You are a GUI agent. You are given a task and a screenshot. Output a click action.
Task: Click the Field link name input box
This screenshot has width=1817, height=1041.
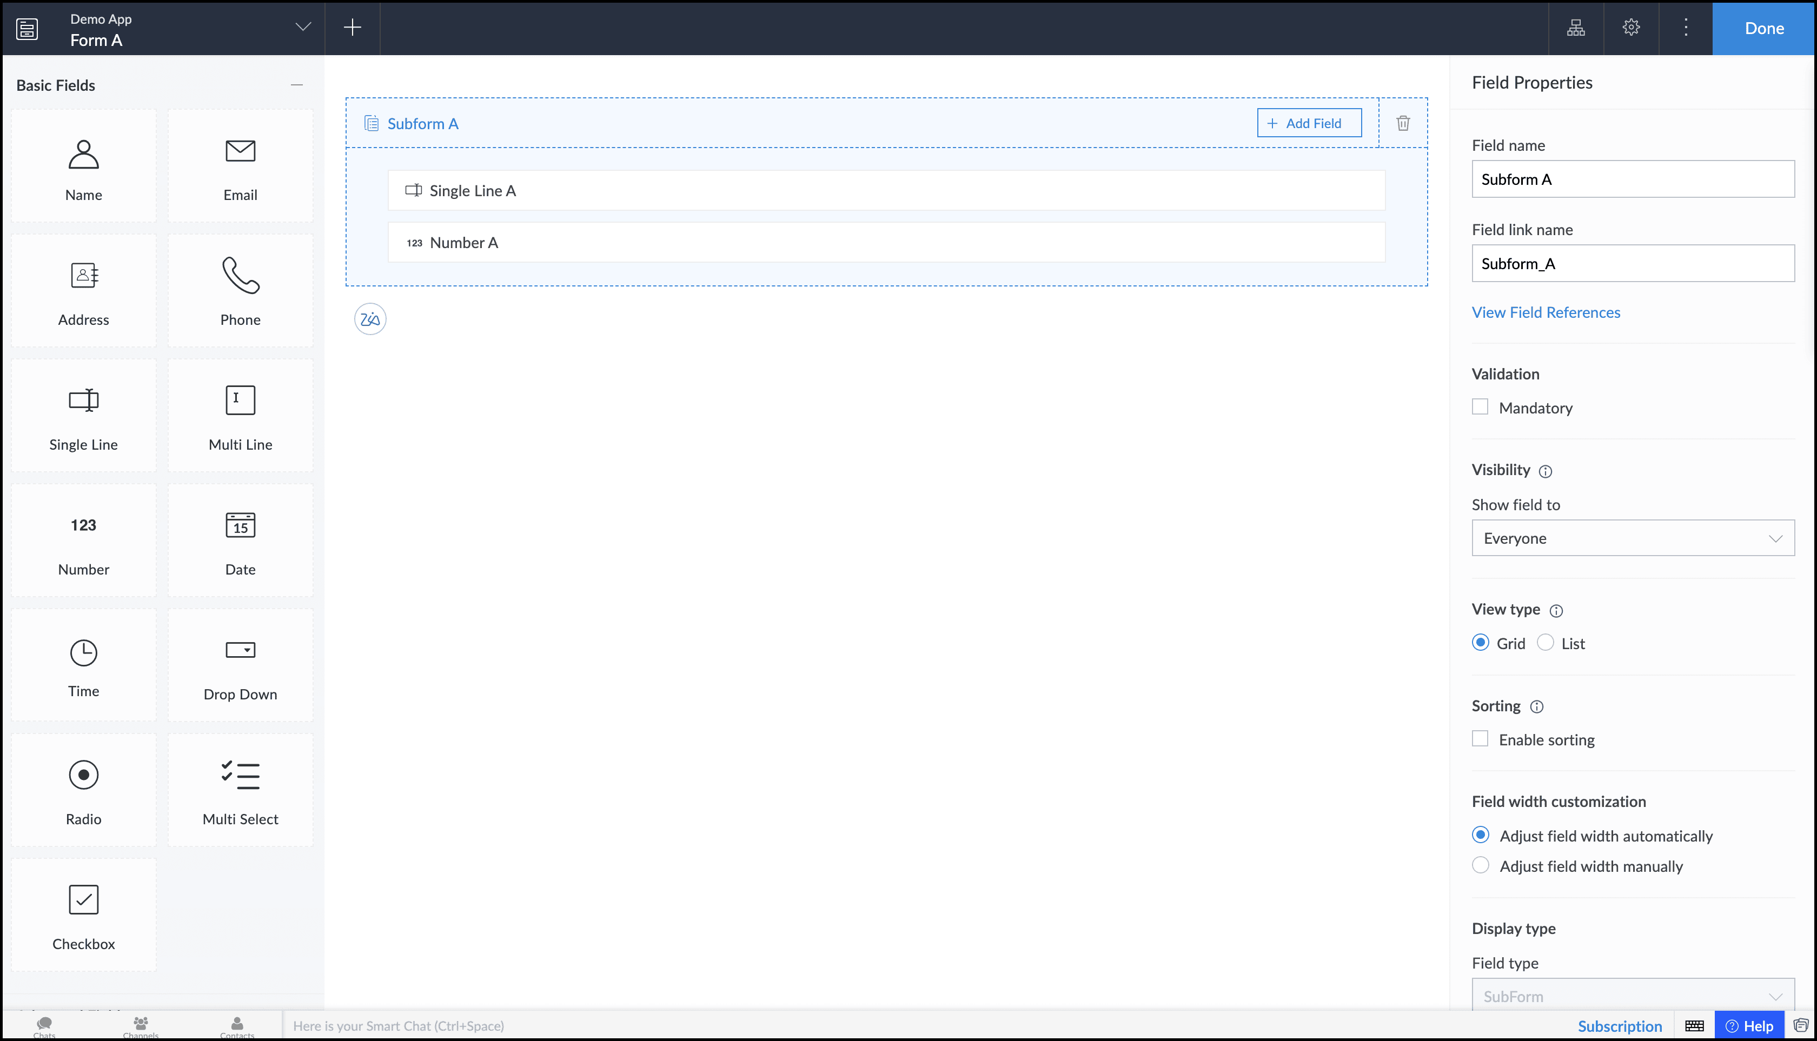[x=1633, y=263]
